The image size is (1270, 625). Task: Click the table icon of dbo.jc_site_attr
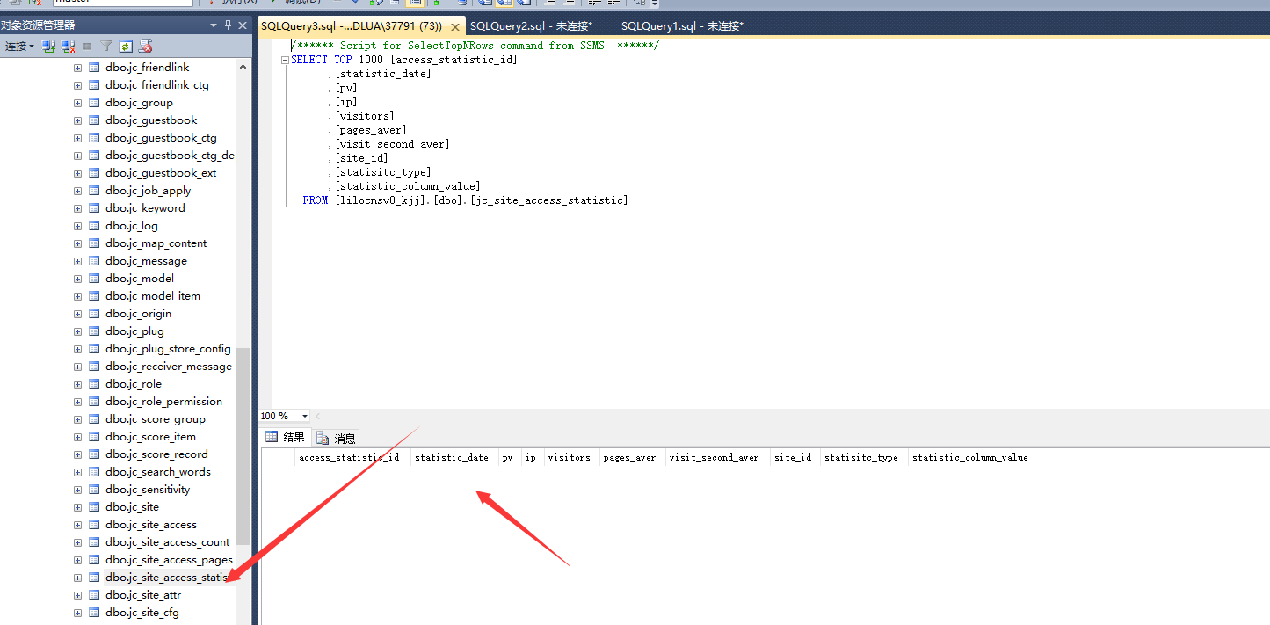point(94,595)
